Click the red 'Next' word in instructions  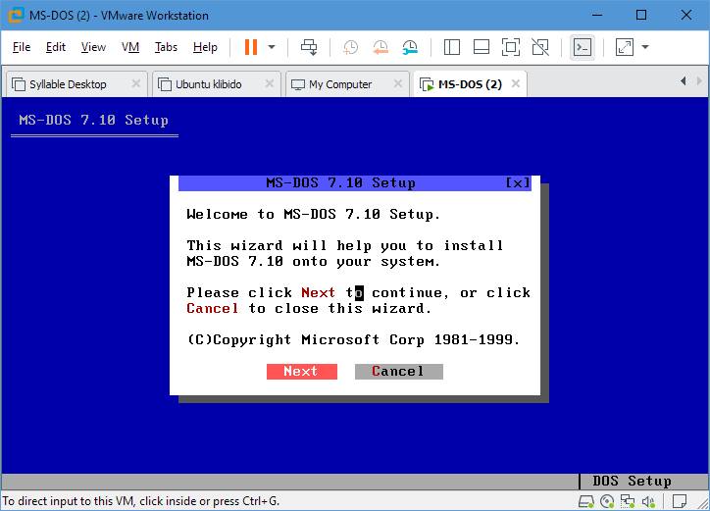[x=319, y=292]
